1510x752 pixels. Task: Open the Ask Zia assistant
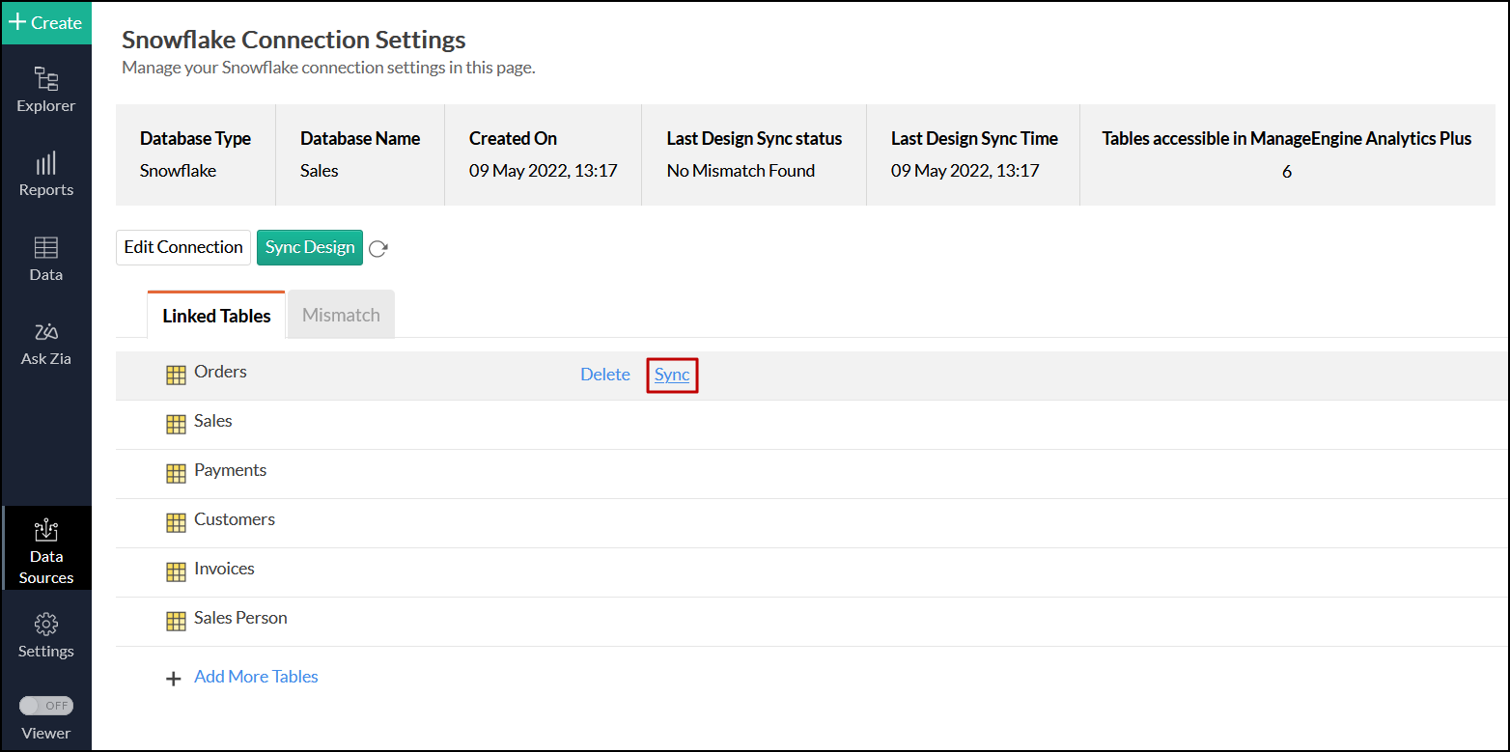click(x=45, y=333)
